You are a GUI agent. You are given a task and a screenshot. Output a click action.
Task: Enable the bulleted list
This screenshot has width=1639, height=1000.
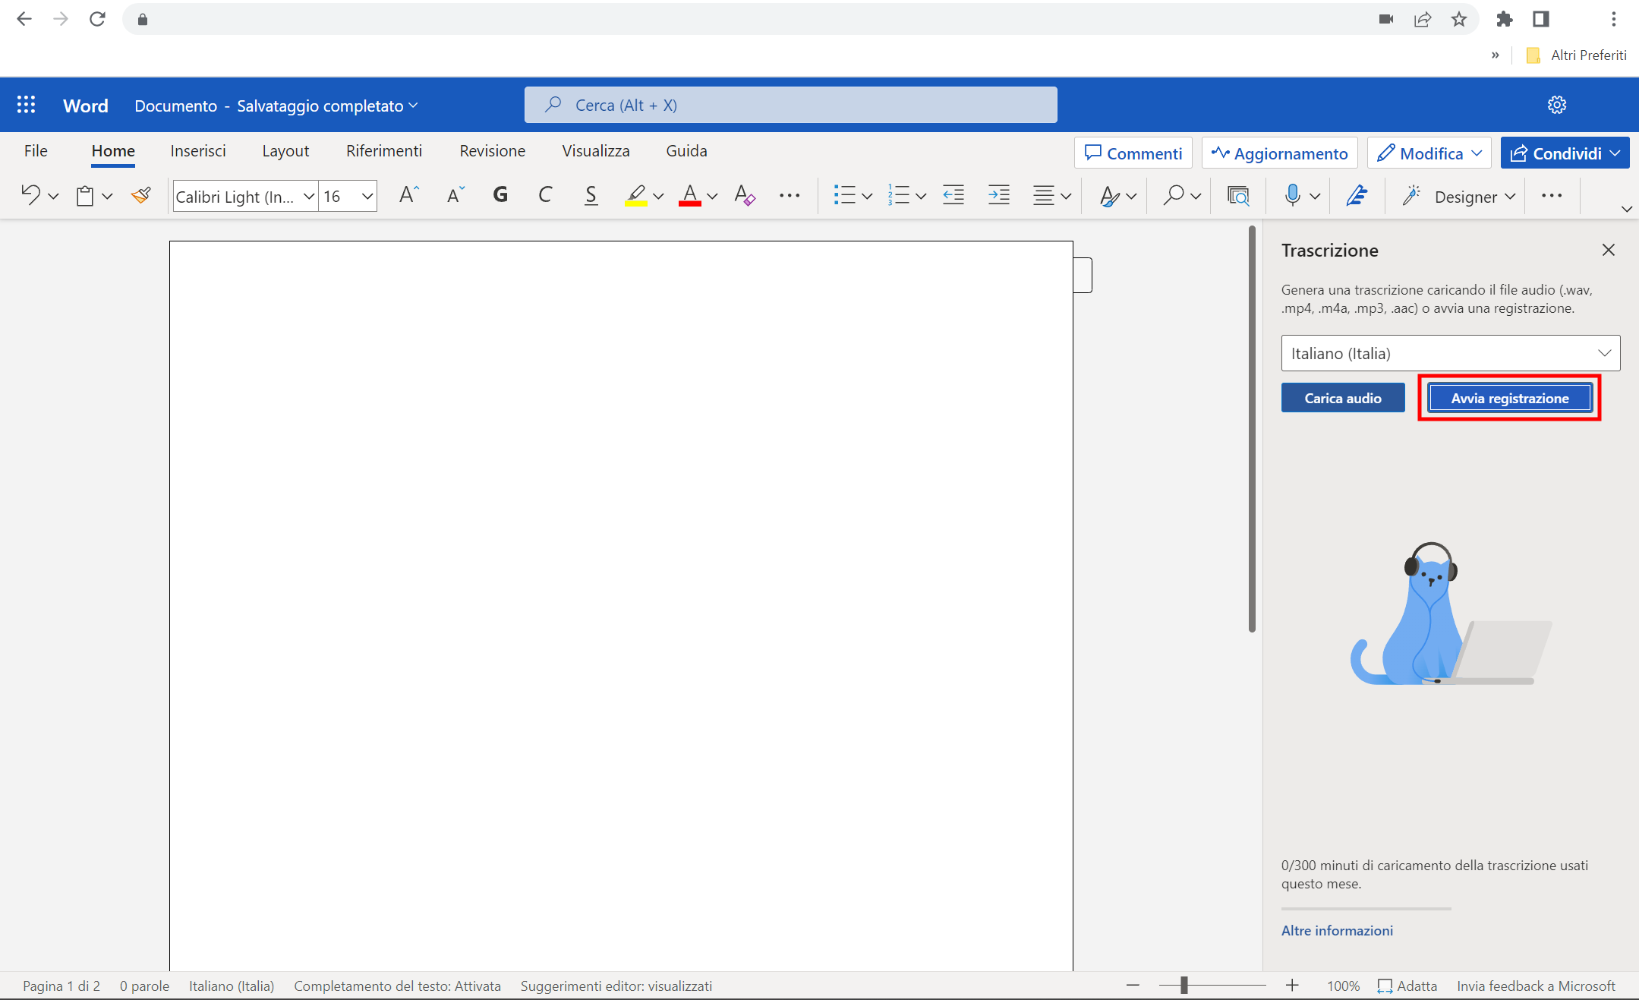[x=845, y=195]
